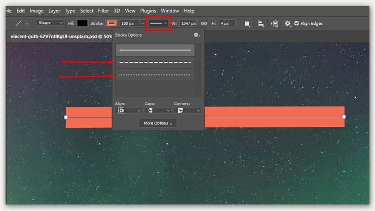
Task: Open the Window menu
Action: coord(170,11)
